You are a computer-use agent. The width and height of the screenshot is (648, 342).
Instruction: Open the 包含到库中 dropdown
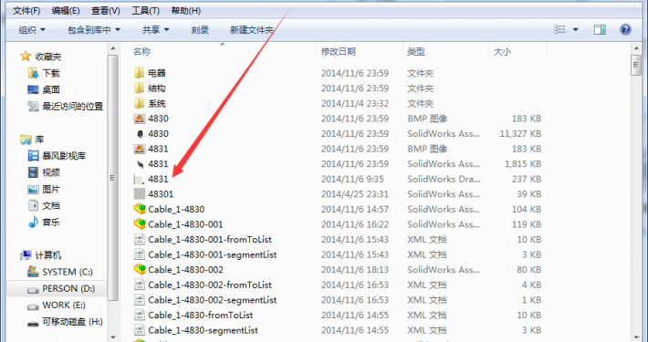click(x=94, y=30)
